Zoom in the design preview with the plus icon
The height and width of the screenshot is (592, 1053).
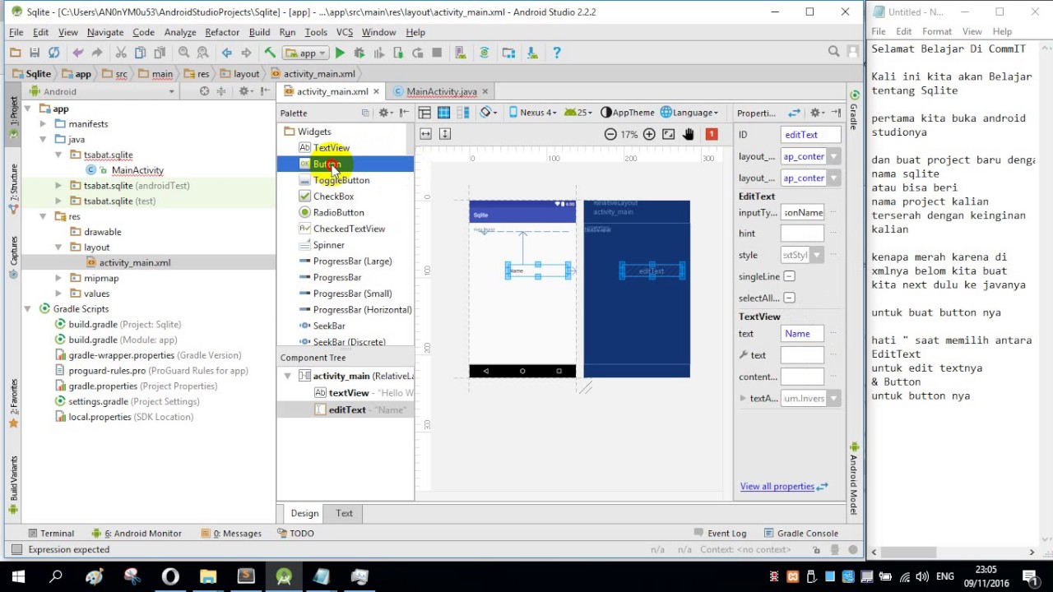coord(649,134)
